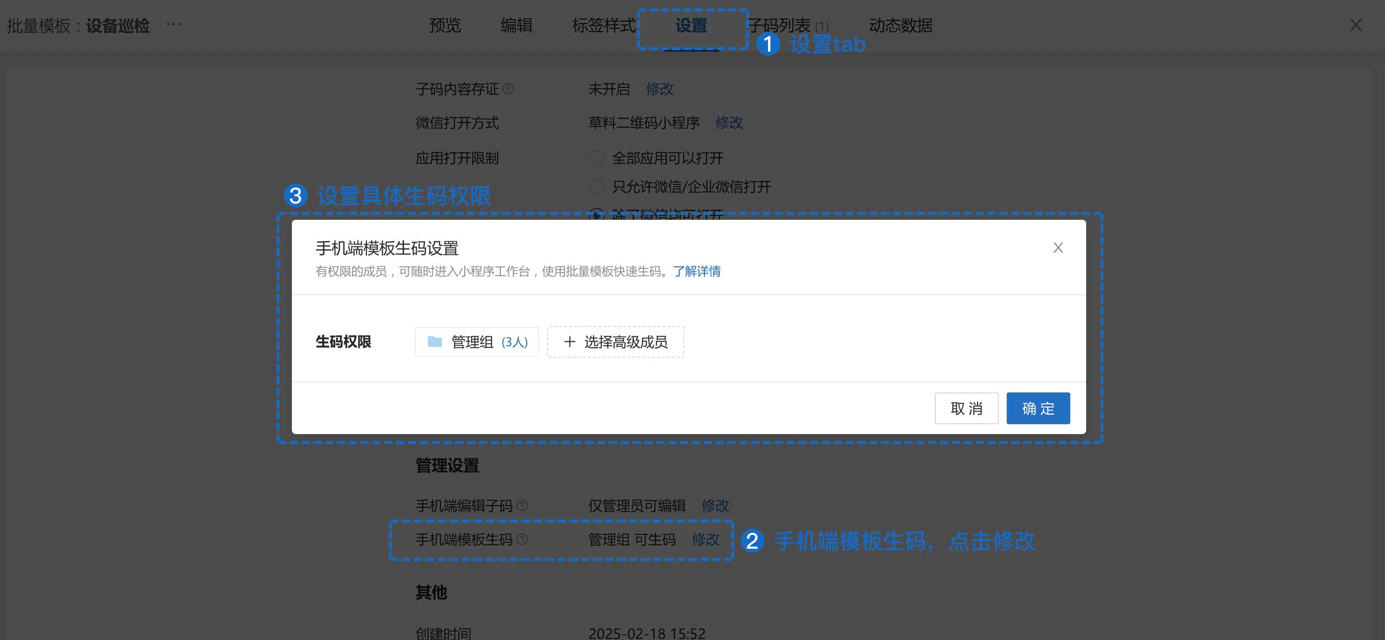Click the plus icon in 选择高级成员

coord(569,342)
